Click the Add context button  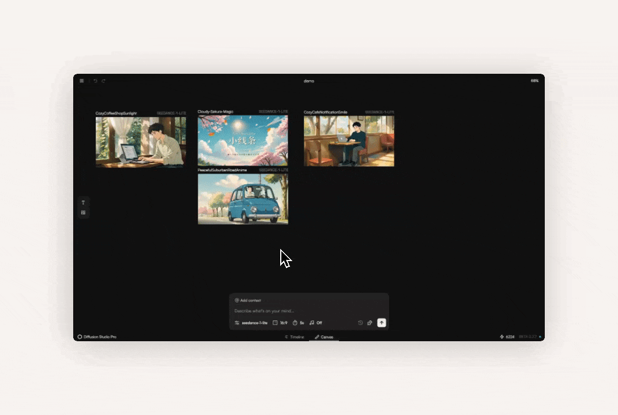[x=248, y=300]
